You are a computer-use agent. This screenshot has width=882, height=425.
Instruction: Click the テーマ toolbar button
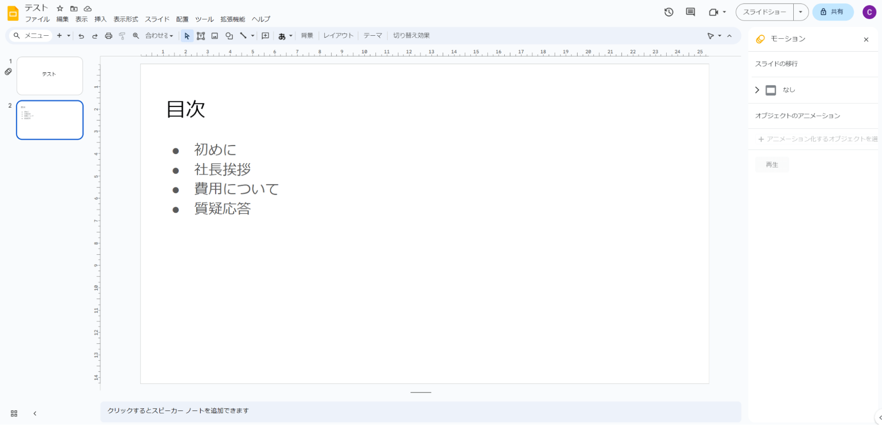373,36
